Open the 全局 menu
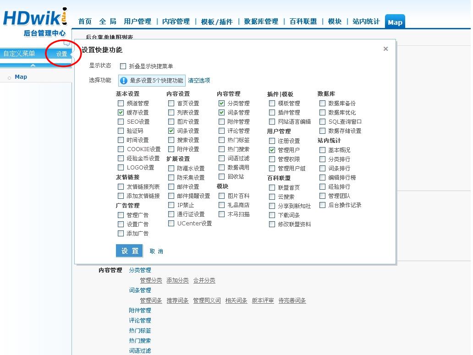Screen dimensions: 473x355 [x=108, y=22]
